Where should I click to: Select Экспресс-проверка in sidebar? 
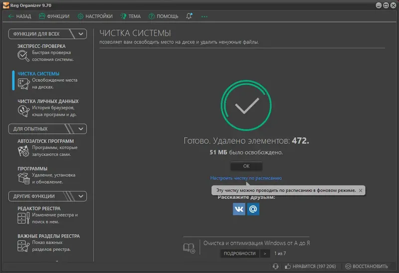click(41, 46)
